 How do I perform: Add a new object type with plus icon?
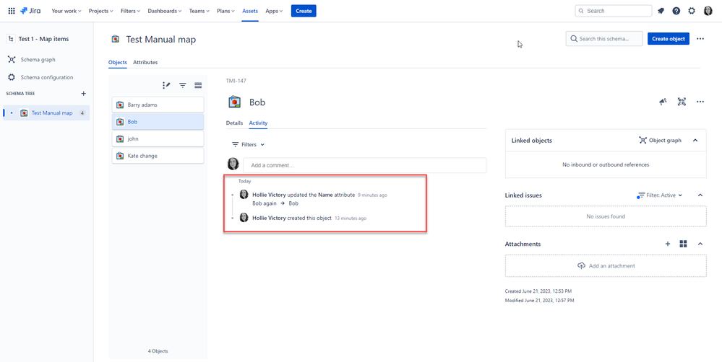point(83,93)
